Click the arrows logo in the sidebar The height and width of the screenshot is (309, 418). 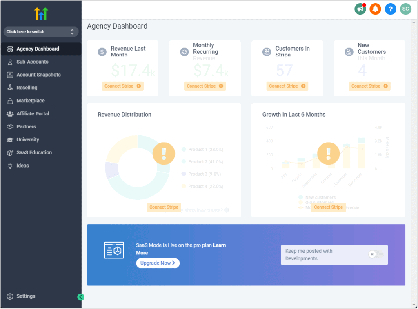[41, 14]
